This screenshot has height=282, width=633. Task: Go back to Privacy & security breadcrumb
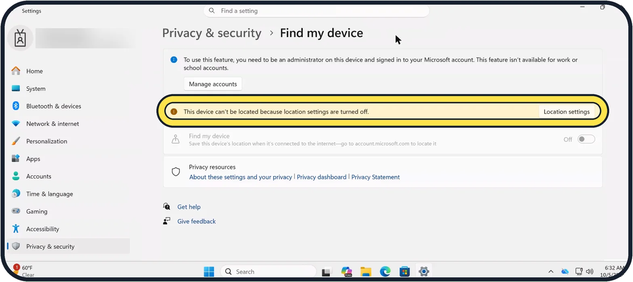click(x=212, y=33)
